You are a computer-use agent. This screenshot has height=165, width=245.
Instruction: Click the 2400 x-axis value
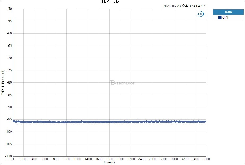142,159
